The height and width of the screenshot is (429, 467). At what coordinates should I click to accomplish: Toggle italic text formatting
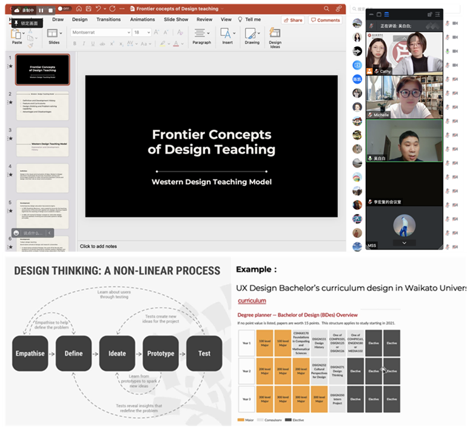(84, 44)
